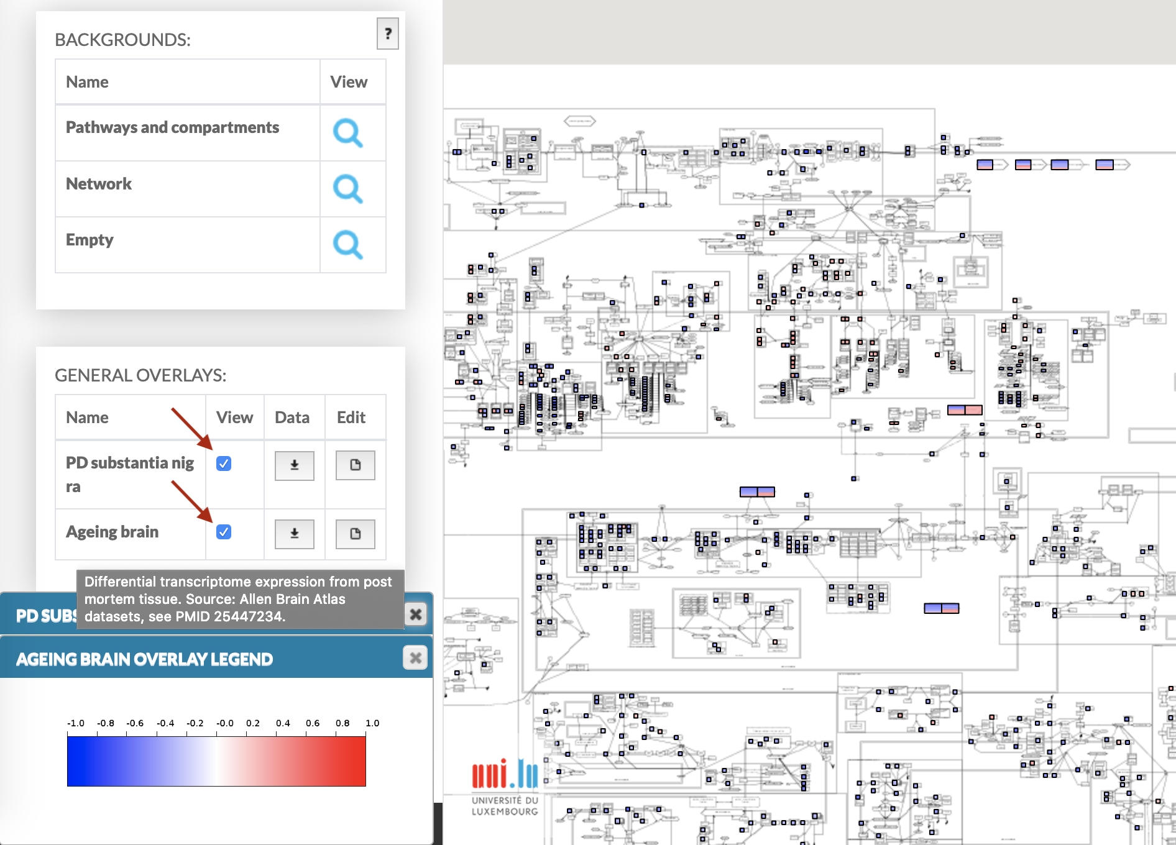Download Ageing brain overlay data
Viewport: 1176px width, 845px height.
(x=294, y=534)
